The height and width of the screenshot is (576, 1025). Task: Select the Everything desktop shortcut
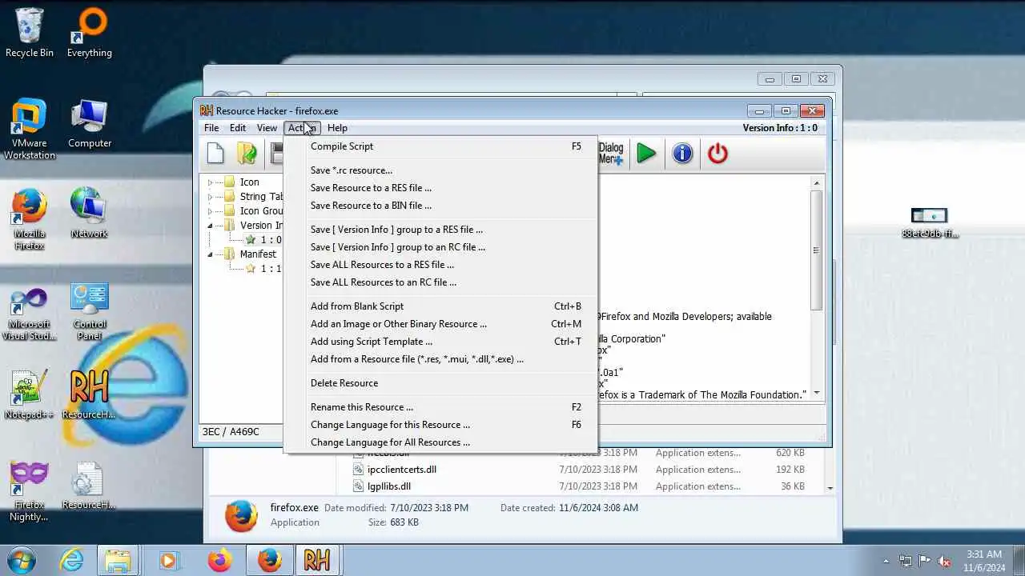coord(90,34)
